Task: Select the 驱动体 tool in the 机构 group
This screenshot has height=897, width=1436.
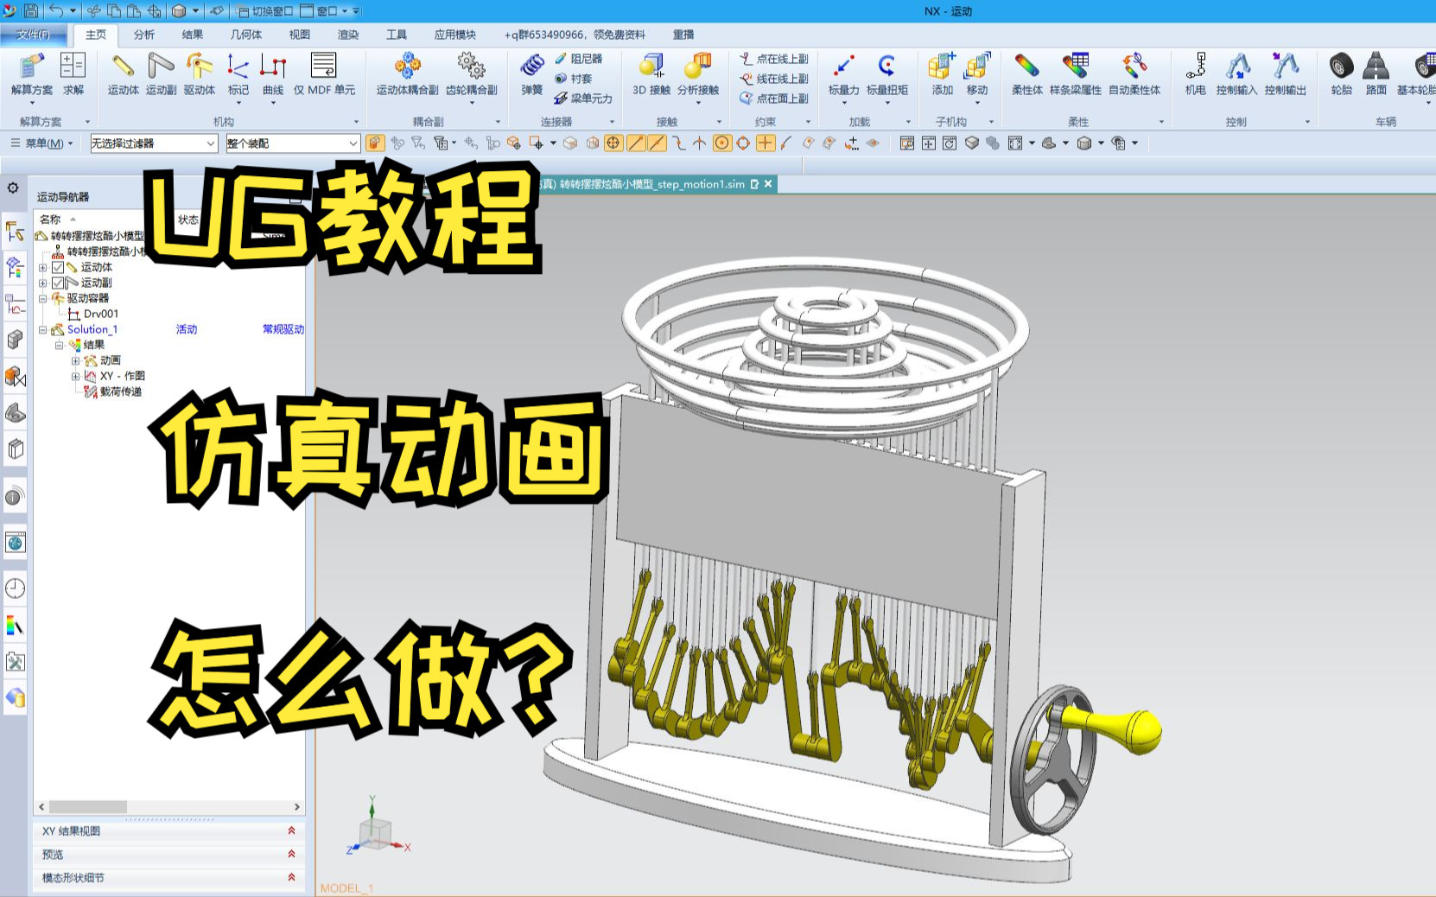Action: 200,76
